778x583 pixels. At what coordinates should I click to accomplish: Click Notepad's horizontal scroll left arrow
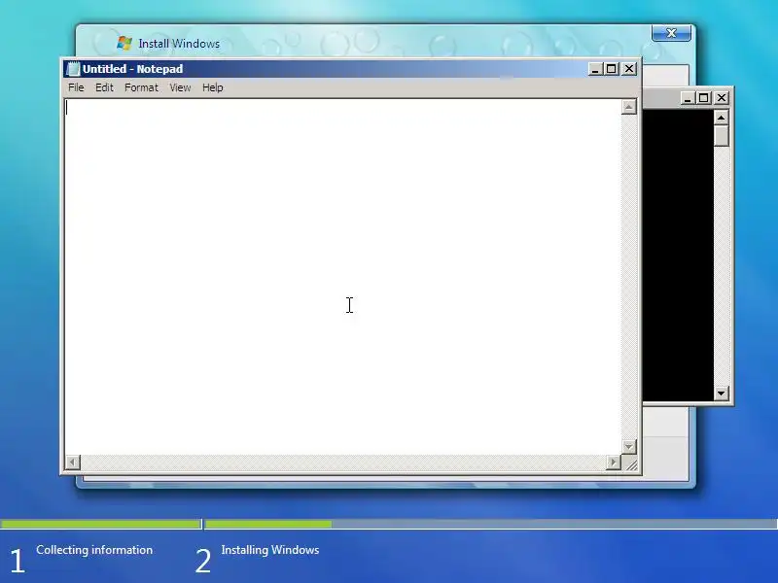tap(72, 463)
